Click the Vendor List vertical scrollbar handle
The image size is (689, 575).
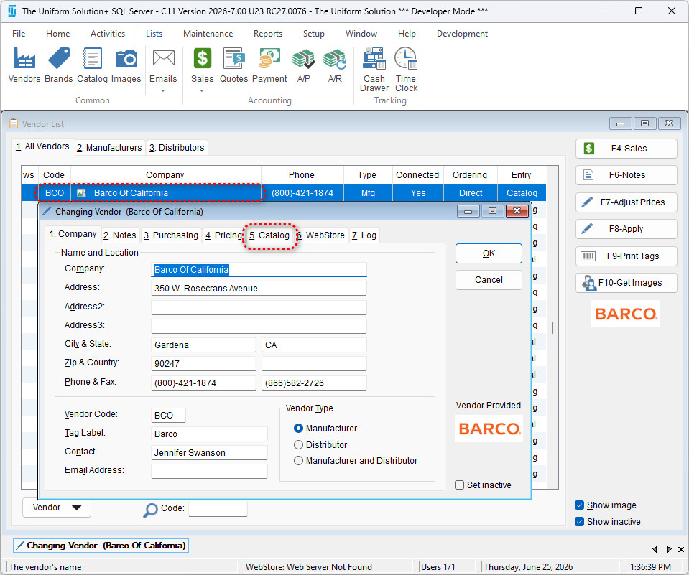552,327
